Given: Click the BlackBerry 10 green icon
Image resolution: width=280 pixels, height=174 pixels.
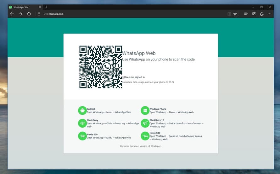Looking at the screenshot, I should pos(145,123).
